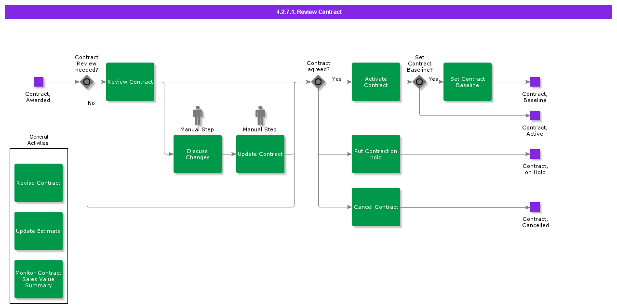Select the Put Contract on hold activity

[x=376, y=154]
